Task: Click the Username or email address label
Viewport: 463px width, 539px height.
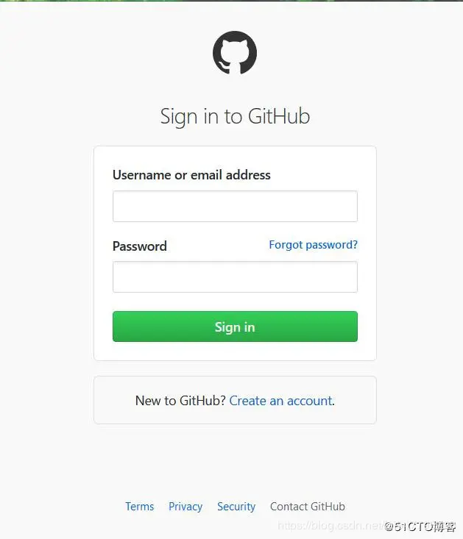Action: click(x=191, y=175)
